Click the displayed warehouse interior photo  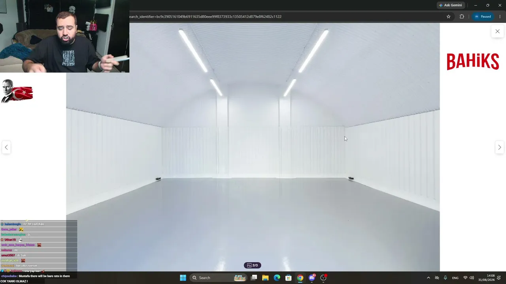[x=253, y=147]
